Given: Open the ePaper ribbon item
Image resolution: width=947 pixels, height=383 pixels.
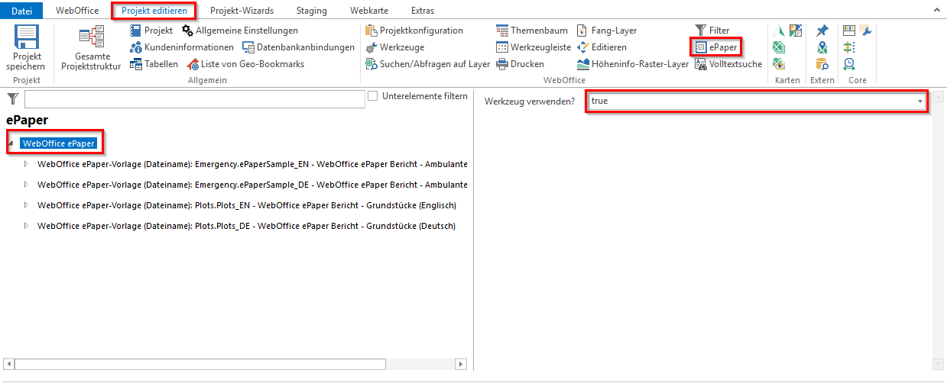Looking at the screenshot, I should [715, 47].
